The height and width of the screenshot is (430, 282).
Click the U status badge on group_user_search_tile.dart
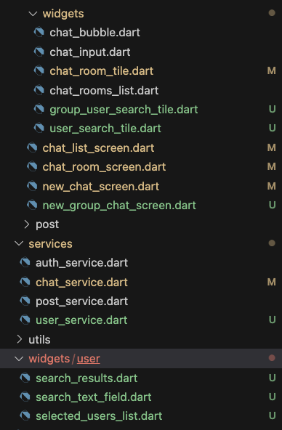tap(272, 109)
